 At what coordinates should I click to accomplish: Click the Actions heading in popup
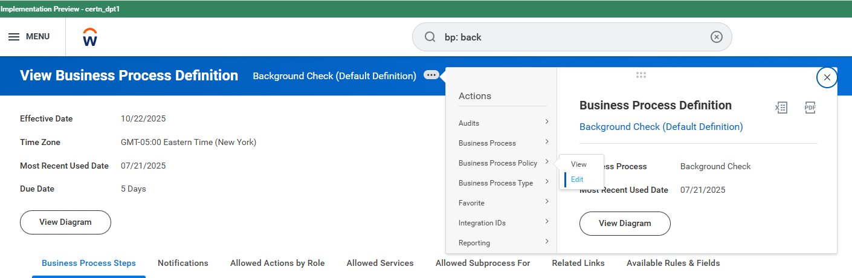[x=475, y=96]
